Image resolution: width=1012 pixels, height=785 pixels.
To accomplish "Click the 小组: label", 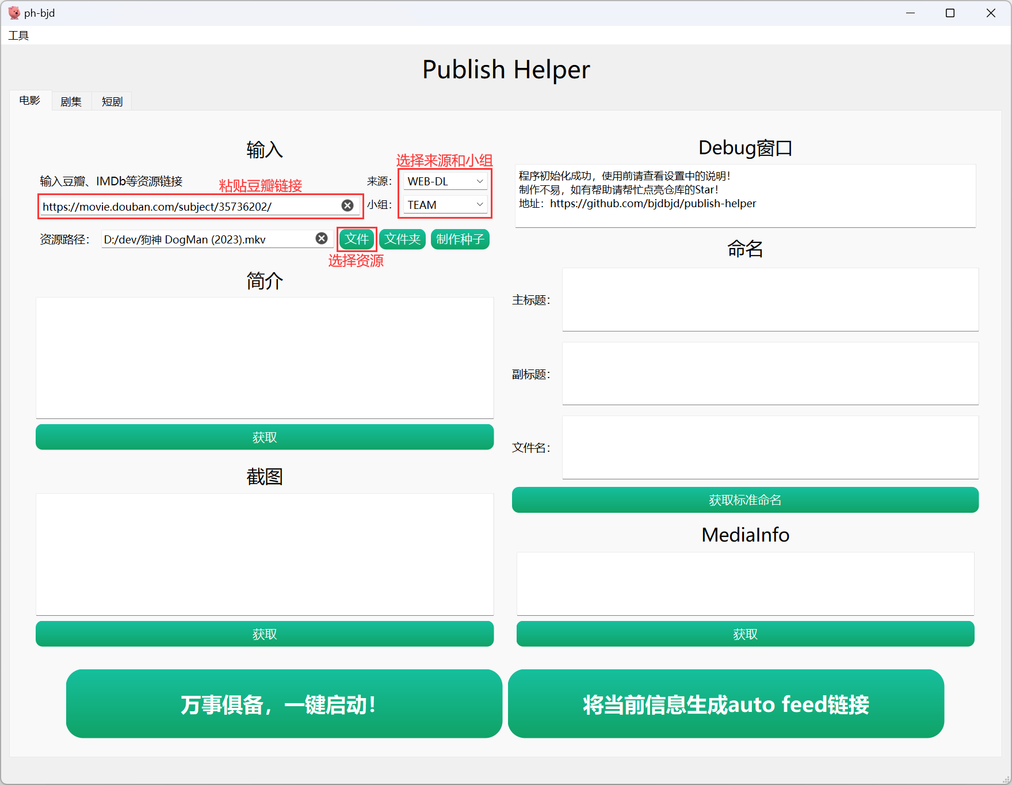I will (x=379, y=205).
